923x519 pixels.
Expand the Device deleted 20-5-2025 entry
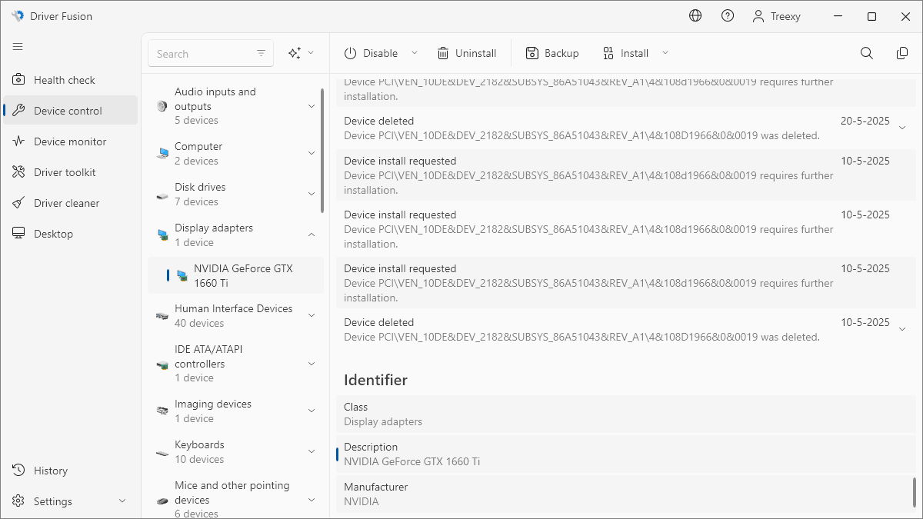click(x=902, y=128)
